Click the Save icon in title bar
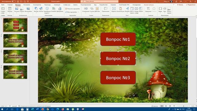The width and height of the screenshot is (197, 111). click(18, 1)
